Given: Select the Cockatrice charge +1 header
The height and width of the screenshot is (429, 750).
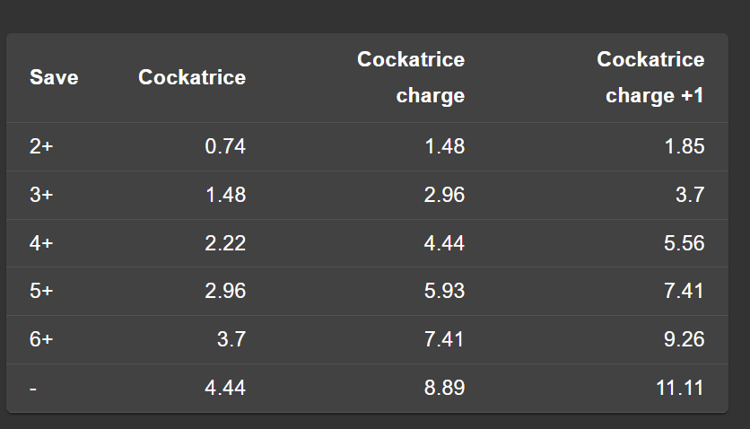Looking at the screenshot, I should coord(650,77).
